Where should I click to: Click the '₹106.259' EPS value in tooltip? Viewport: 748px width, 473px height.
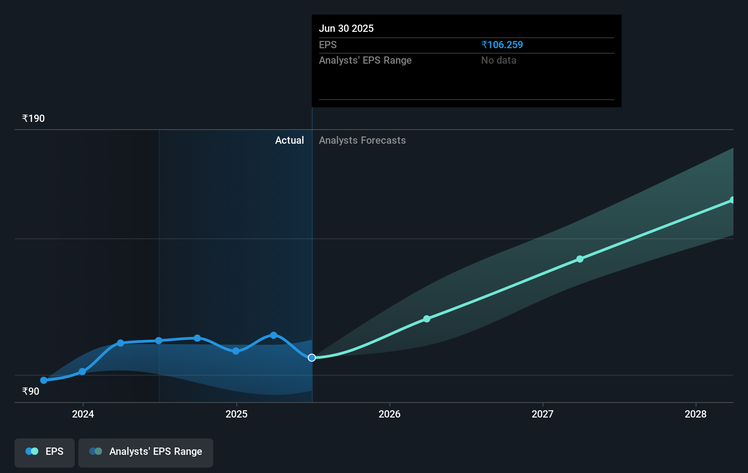pyautogui.click(x=502, y=45)
